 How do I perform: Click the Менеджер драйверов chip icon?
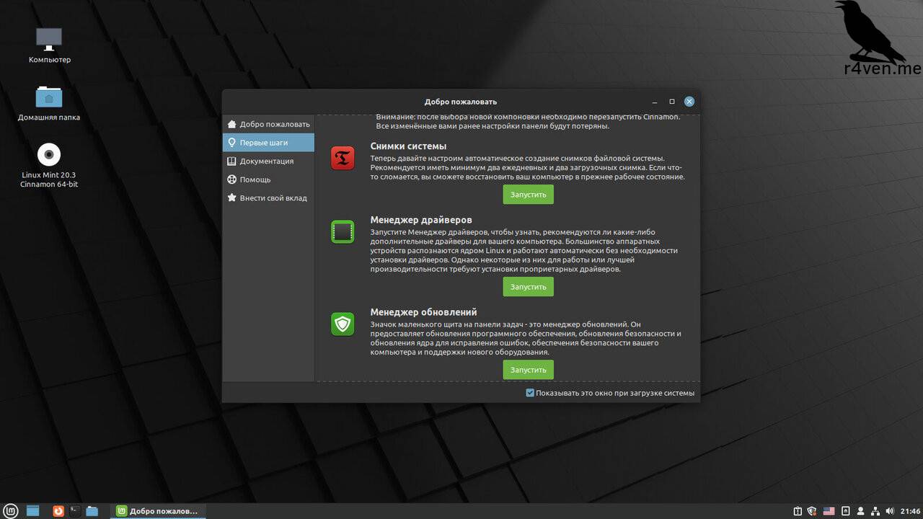(343, 231)
